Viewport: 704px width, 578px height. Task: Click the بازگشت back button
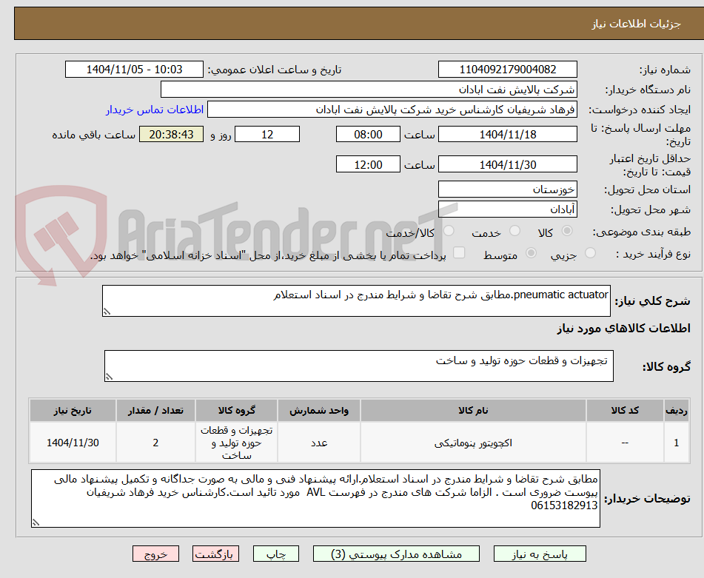click(215, 553)
